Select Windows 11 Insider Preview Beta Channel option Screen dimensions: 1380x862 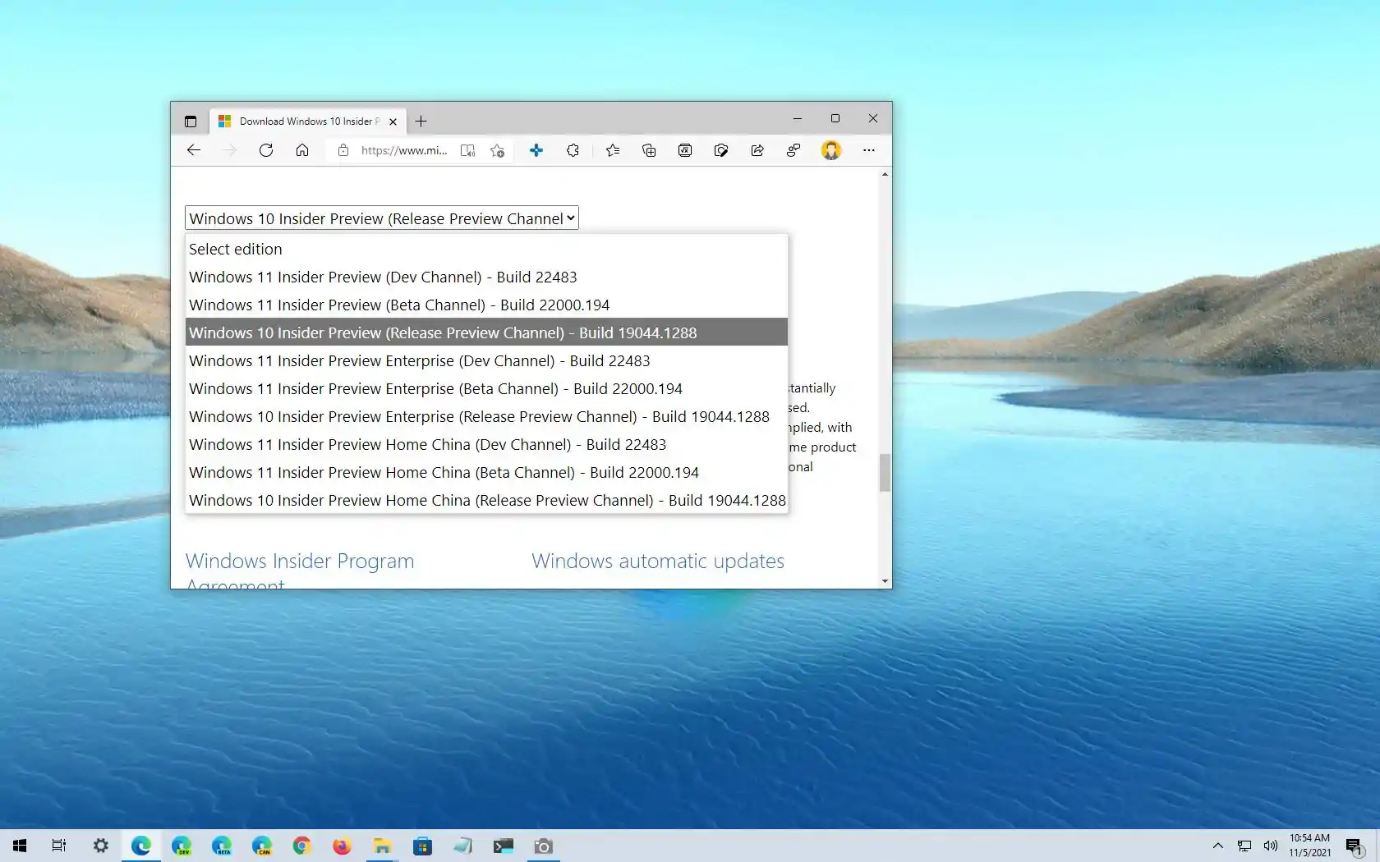486,305
